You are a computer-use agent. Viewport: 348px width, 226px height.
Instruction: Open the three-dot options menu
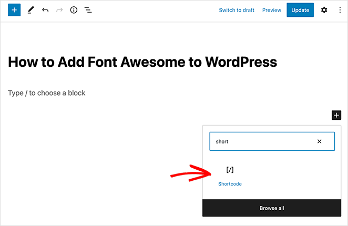pos(340,10)
